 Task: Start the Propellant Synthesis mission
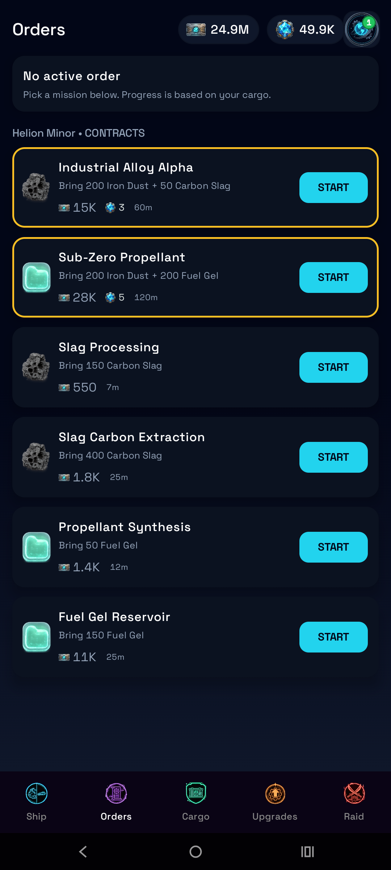(333, 547)
